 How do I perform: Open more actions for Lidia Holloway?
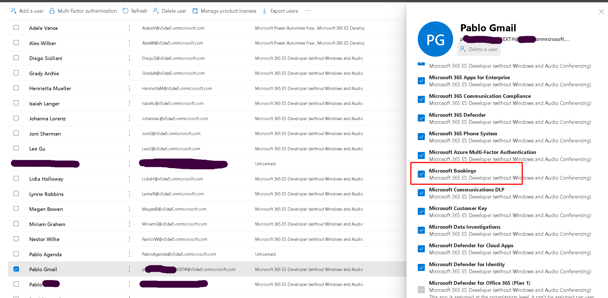[129, 179]
